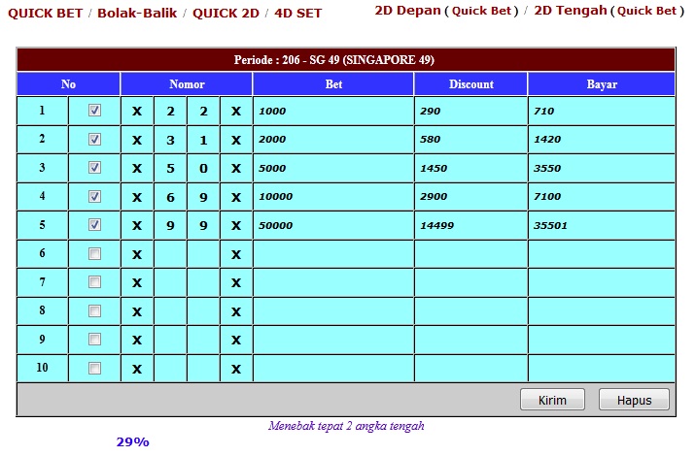This screenshot has height=456, width=696.
Task: Click second empty digit field of row 8
Action: tap(203, 311)
